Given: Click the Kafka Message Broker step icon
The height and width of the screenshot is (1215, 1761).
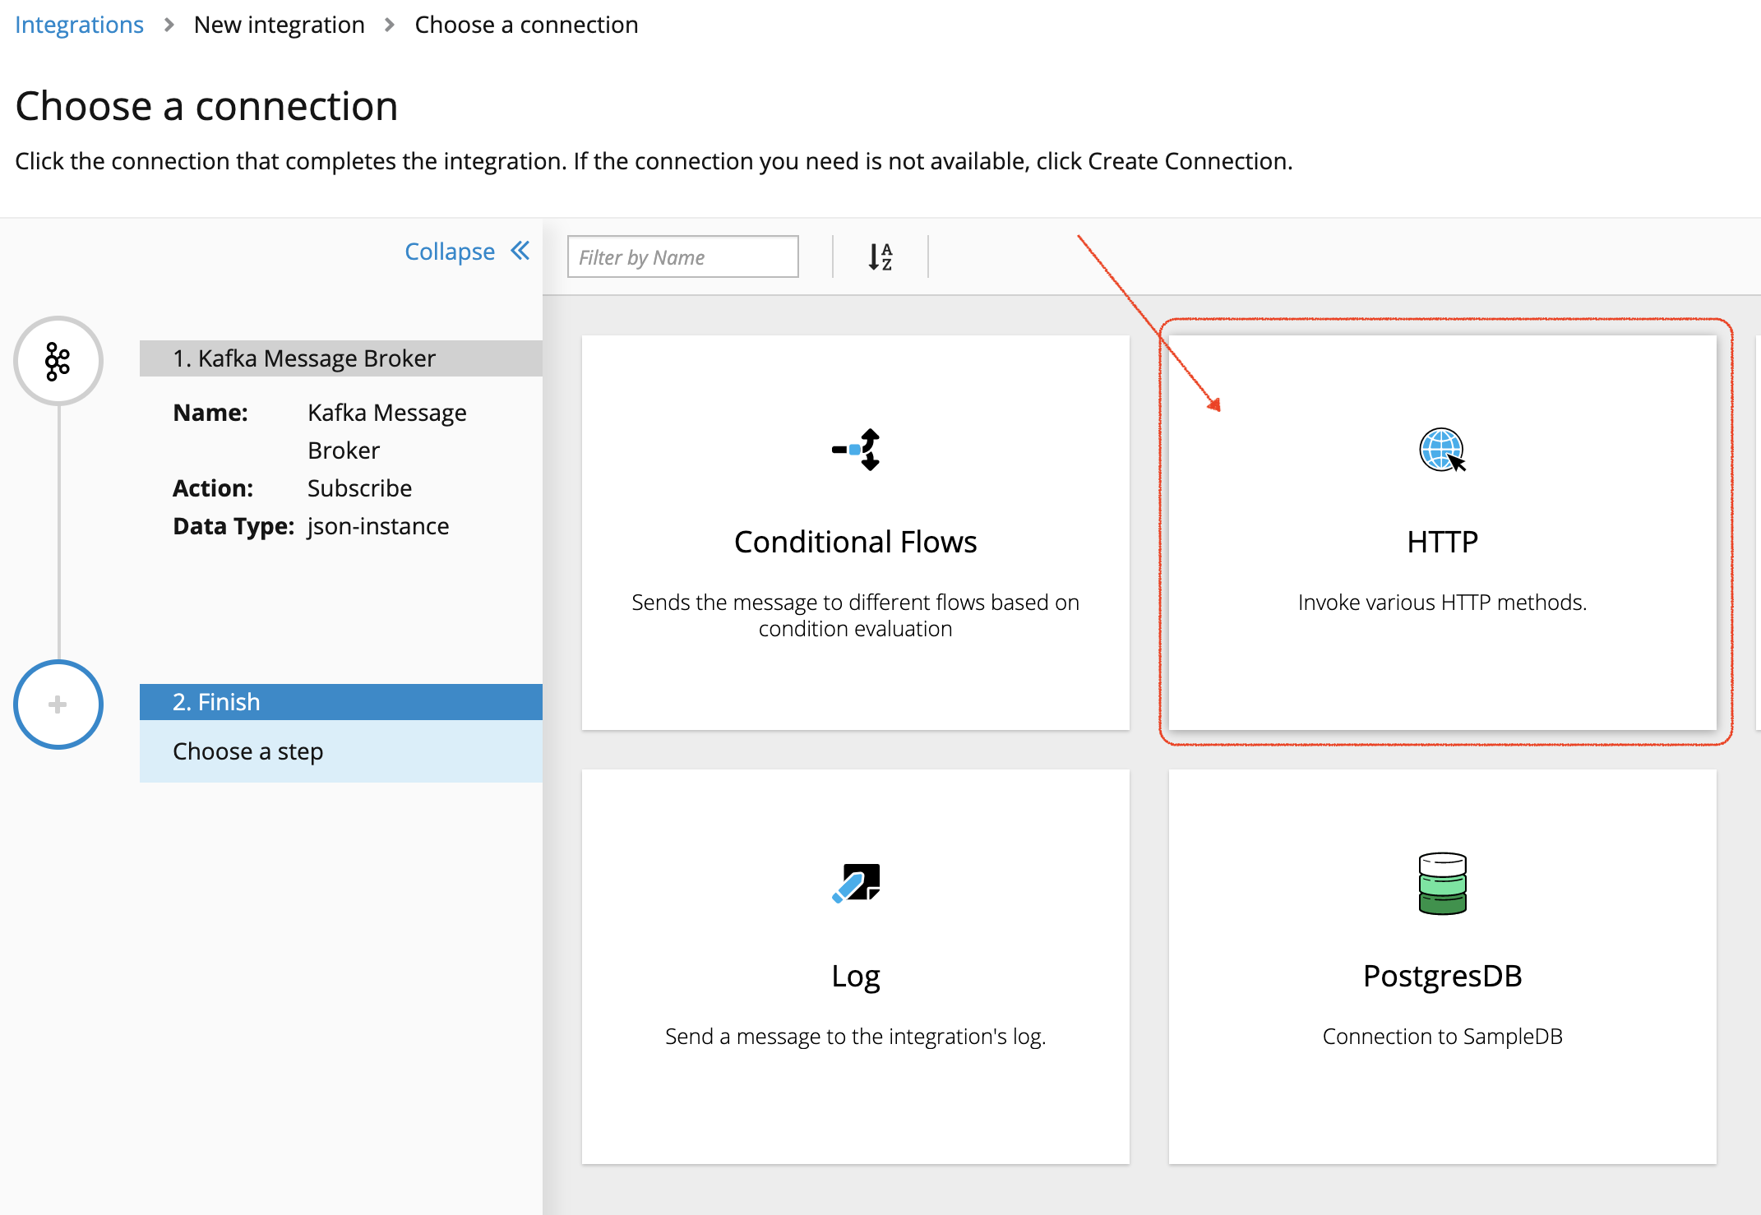Looking at the screenshot, I should (58, 361).
